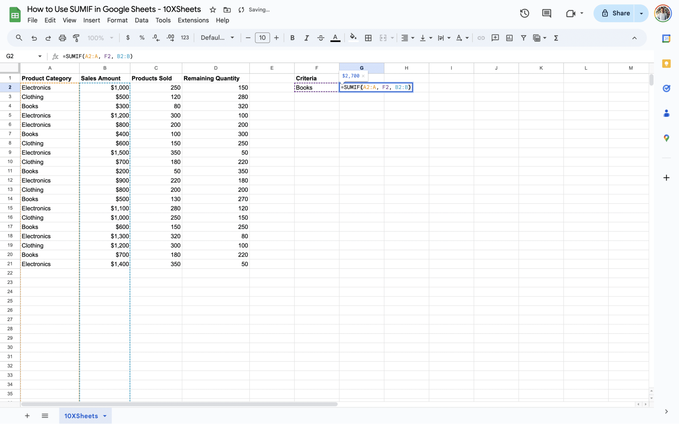Open Google Keep in side panel
This screenshot has width=679, height=424.
click(666, 64)
